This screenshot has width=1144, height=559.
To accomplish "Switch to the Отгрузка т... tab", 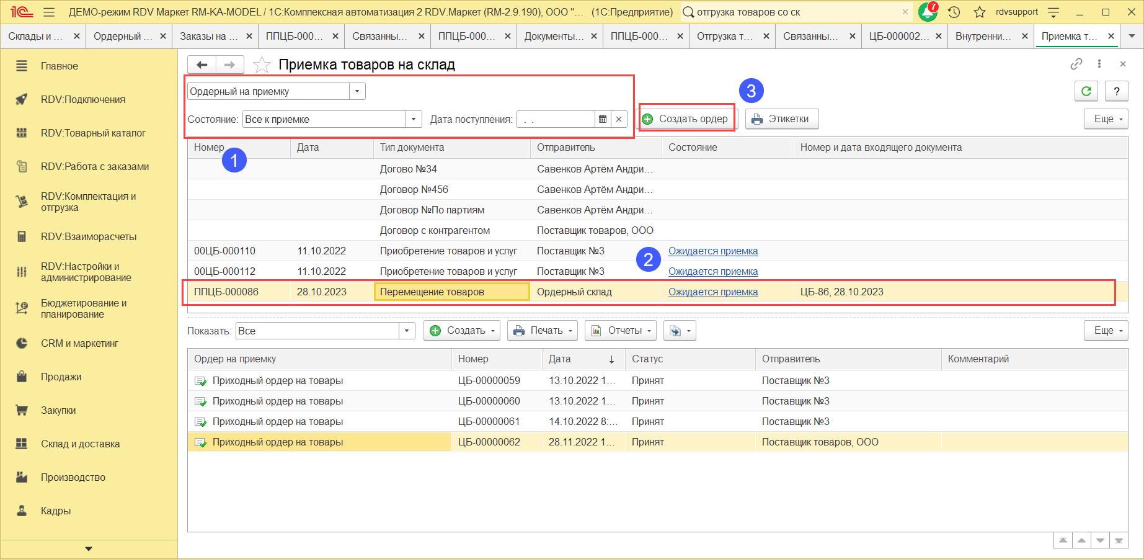I will click(724, 36).
